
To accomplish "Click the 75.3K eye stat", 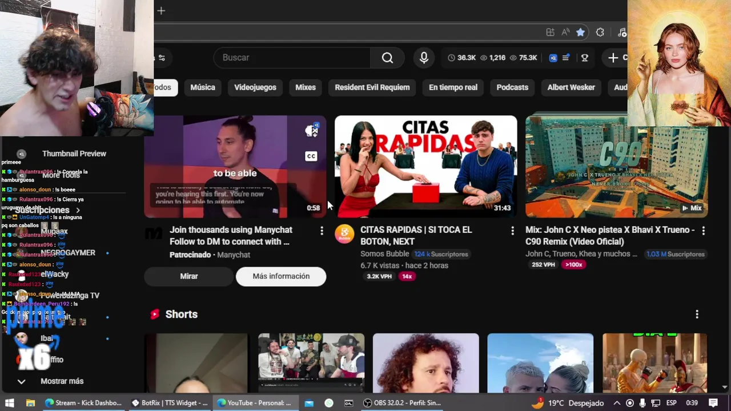I will pos(523,58).
